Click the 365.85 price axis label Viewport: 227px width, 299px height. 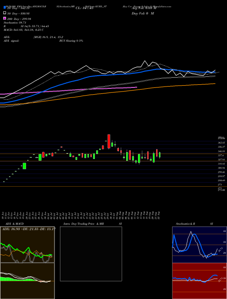(221, 142)
